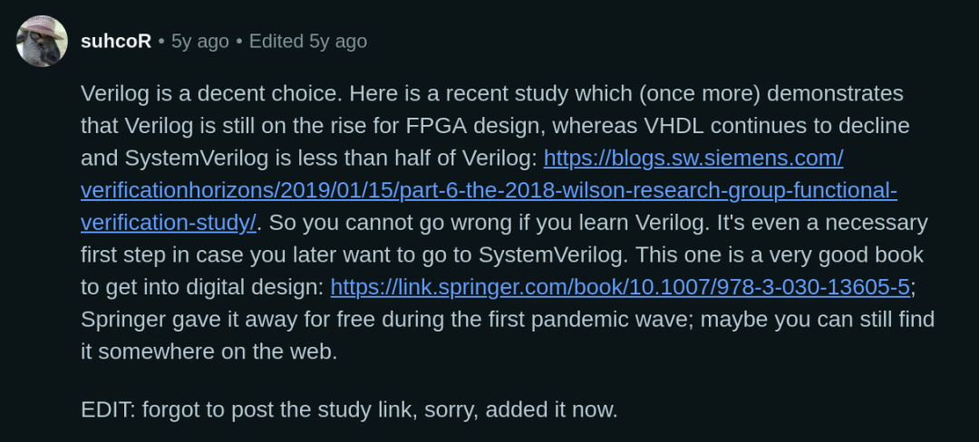Click "to get into digital design:" text
Viewport: 979px width, 442px height.
(x=202, y=287)
